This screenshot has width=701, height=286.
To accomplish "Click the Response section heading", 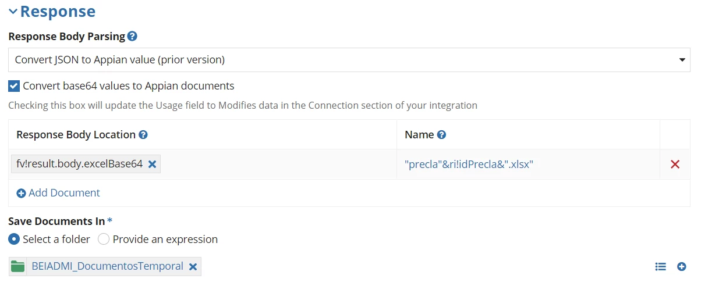I will [x=58, y=11].
